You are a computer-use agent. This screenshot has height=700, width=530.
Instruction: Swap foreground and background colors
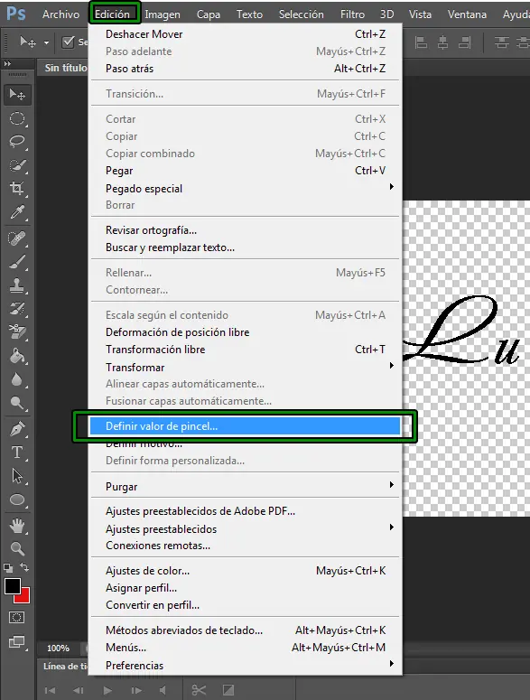coord(24,567)
